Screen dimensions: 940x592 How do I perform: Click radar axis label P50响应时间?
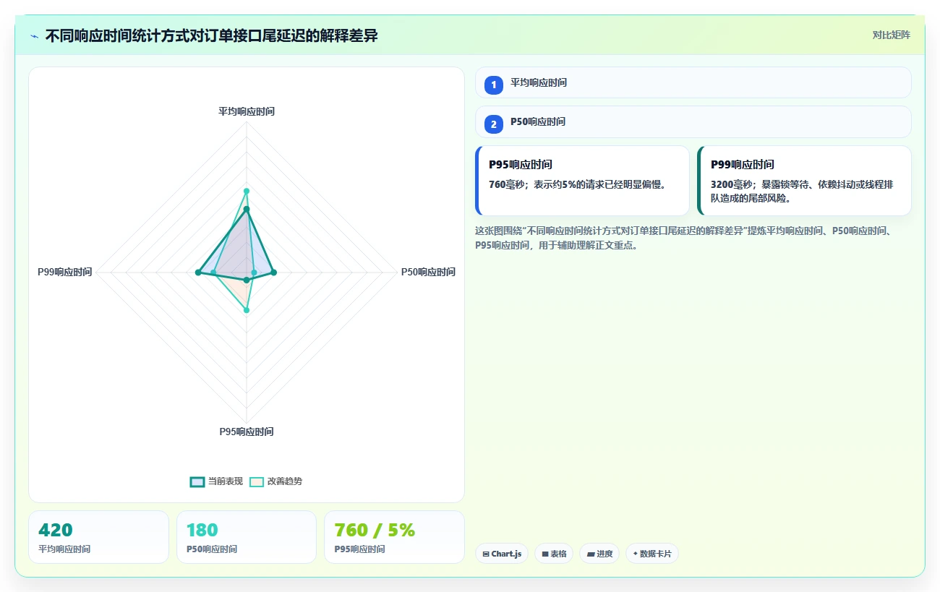428,272
